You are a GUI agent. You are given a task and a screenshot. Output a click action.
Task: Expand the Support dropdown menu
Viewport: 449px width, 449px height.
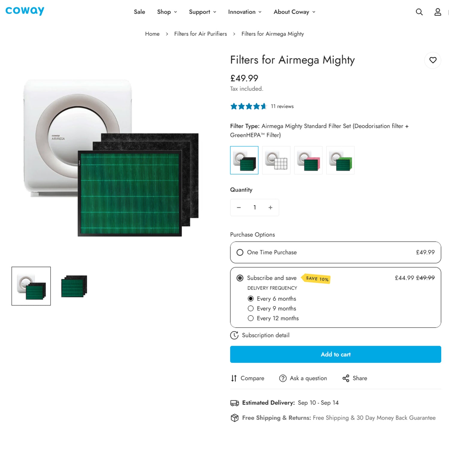202,12
